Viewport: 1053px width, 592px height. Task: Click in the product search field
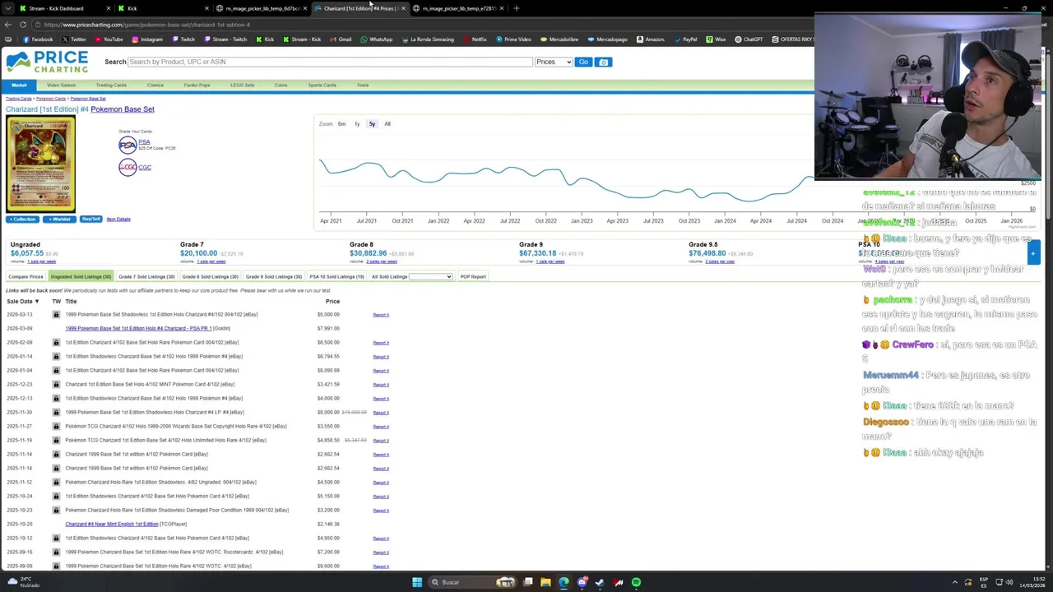pyautogui.click(x=329, y=62)
